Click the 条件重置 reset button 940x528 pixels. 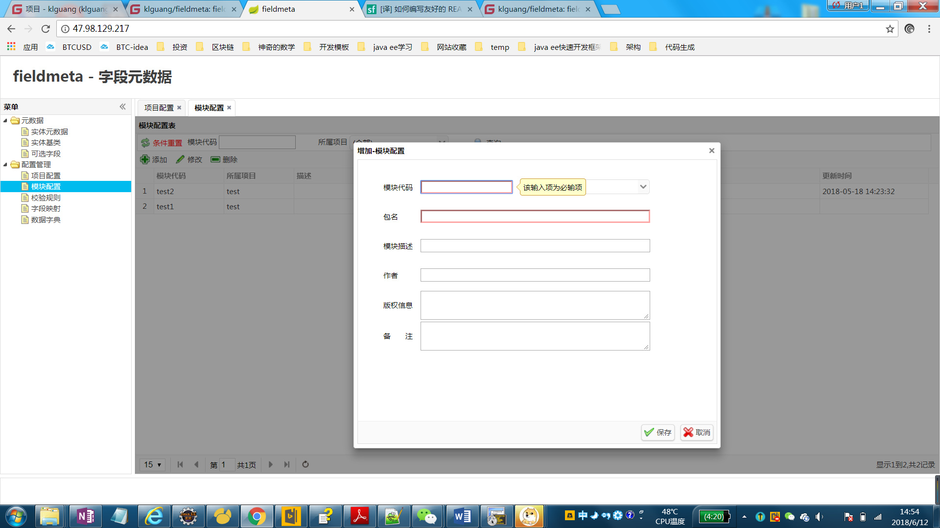(x=162, y=143)
